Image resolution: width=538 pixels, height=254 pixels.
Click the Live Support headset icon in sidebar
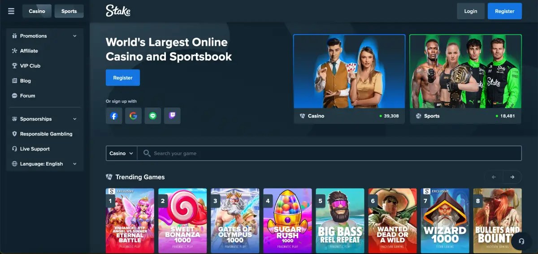[x=15, y=149]
